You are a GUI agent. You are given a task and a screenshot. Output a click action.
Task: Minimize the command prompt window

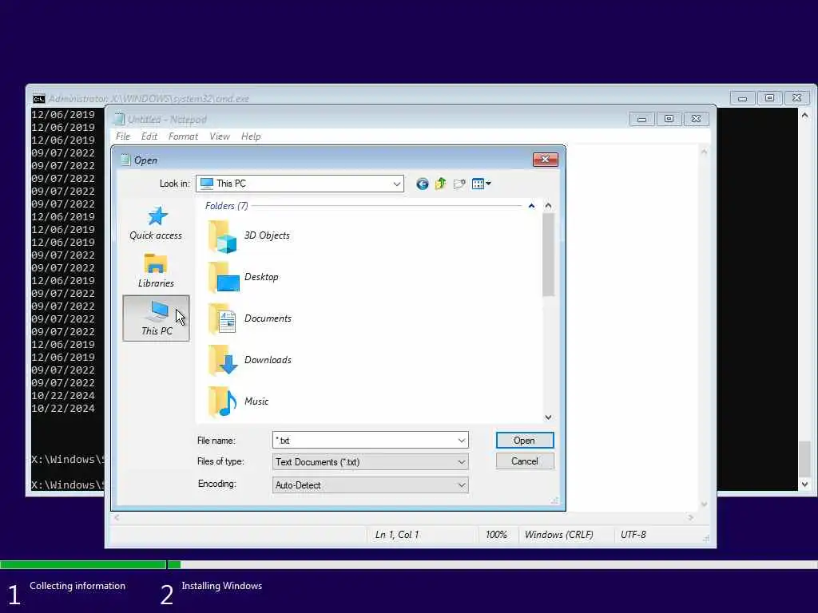[x=742, y=98]
